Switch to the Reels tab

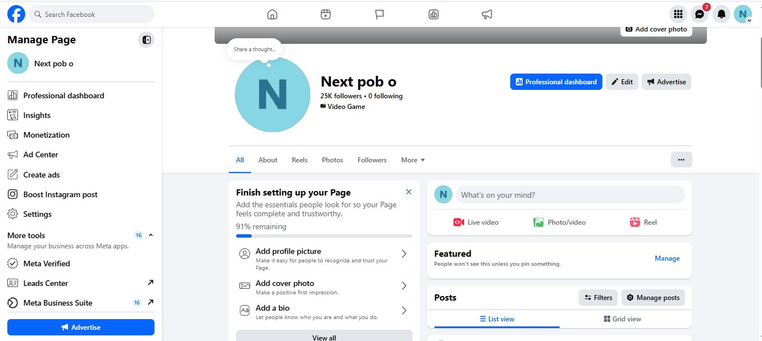pos(300,160)
